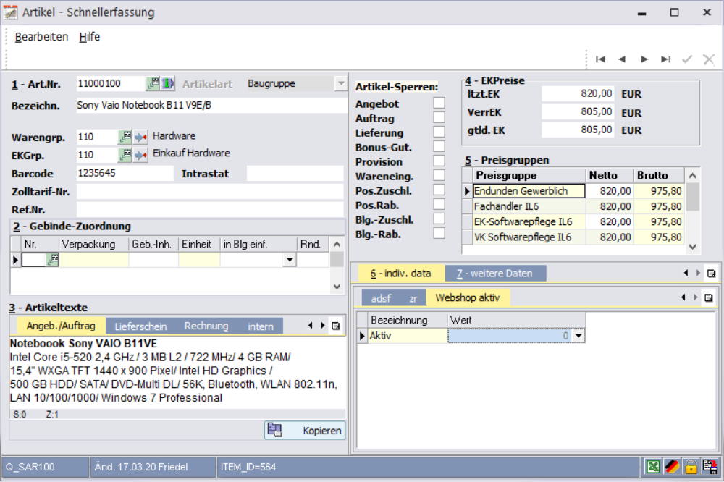The width and height of the screenshot is (724, 482).
Task: Open the lookup list for Warengrp. 110
Action: (125, 137)
